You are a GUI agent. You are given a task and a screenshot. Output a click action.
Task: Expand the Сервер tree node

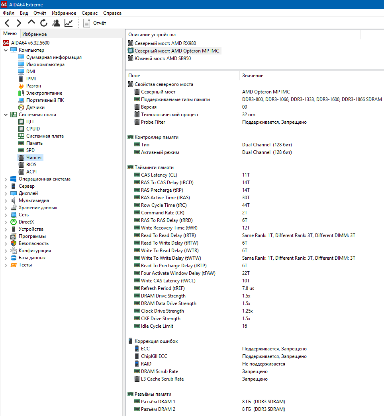[6, 186]
